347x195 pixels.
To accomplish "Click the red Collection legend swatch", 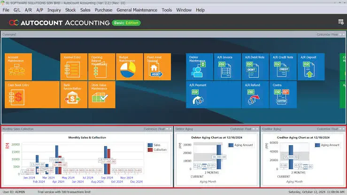I will point(150,150).
